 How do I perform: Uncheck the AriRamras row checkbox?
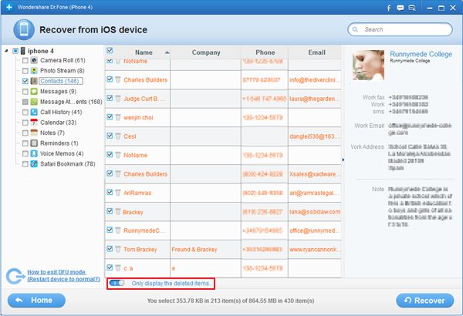[110, 192]
